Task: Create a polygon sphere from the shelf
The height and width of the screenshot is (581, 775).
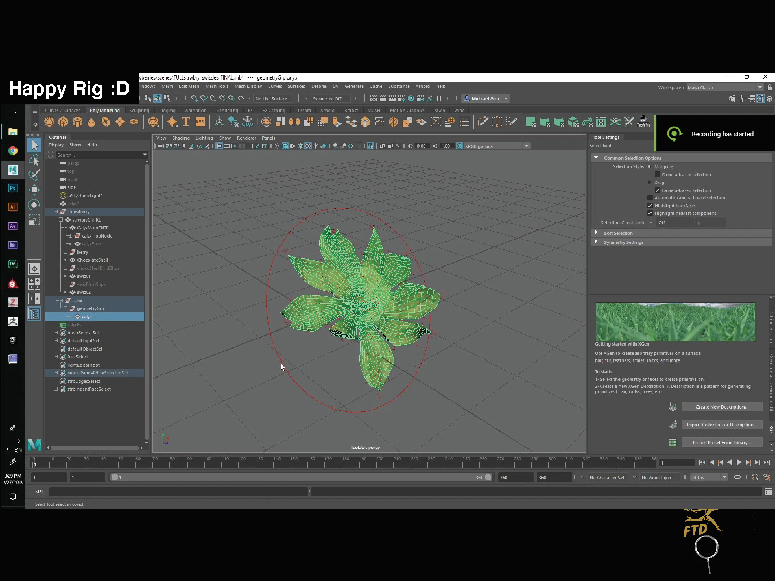Action: 49,122
